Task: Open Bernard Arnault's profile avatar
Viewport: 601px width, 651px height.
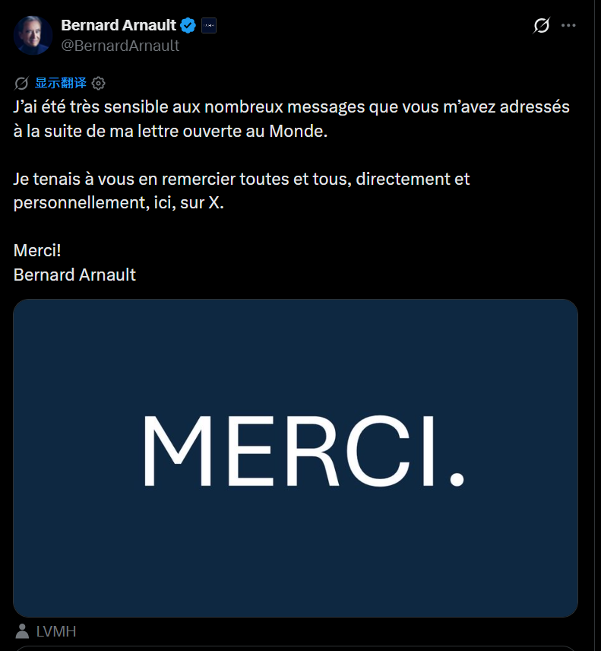Action: point(33,35)
